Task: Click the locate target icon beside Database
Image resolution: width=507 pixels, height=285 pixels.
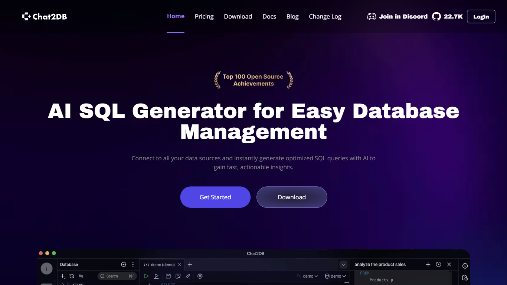Action: click(124, 265)
